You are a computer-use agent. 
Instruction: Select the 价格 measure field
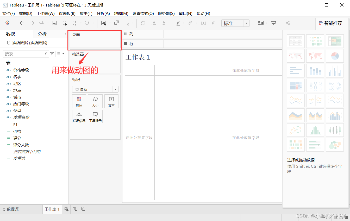pos(17,131)
